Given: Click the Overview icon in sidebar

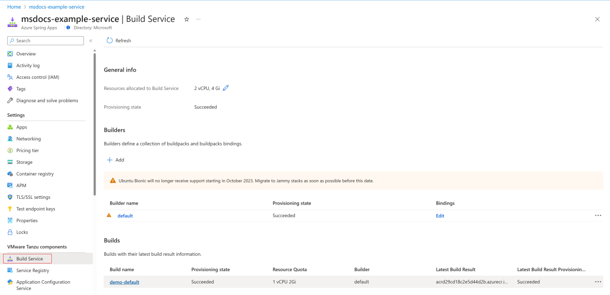Looking at the screenshot, I should [10, 54].
